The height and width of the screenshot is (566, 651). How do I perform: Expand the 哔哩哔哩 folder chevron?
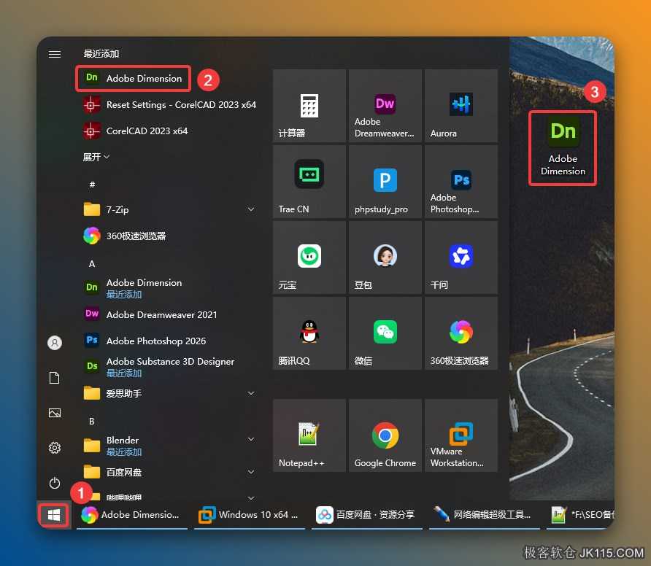coord(251,497)
